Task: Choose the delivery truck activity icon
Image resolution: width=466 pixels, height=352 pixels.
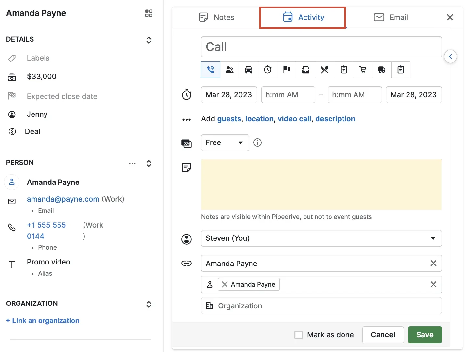Action: point(382,70)
